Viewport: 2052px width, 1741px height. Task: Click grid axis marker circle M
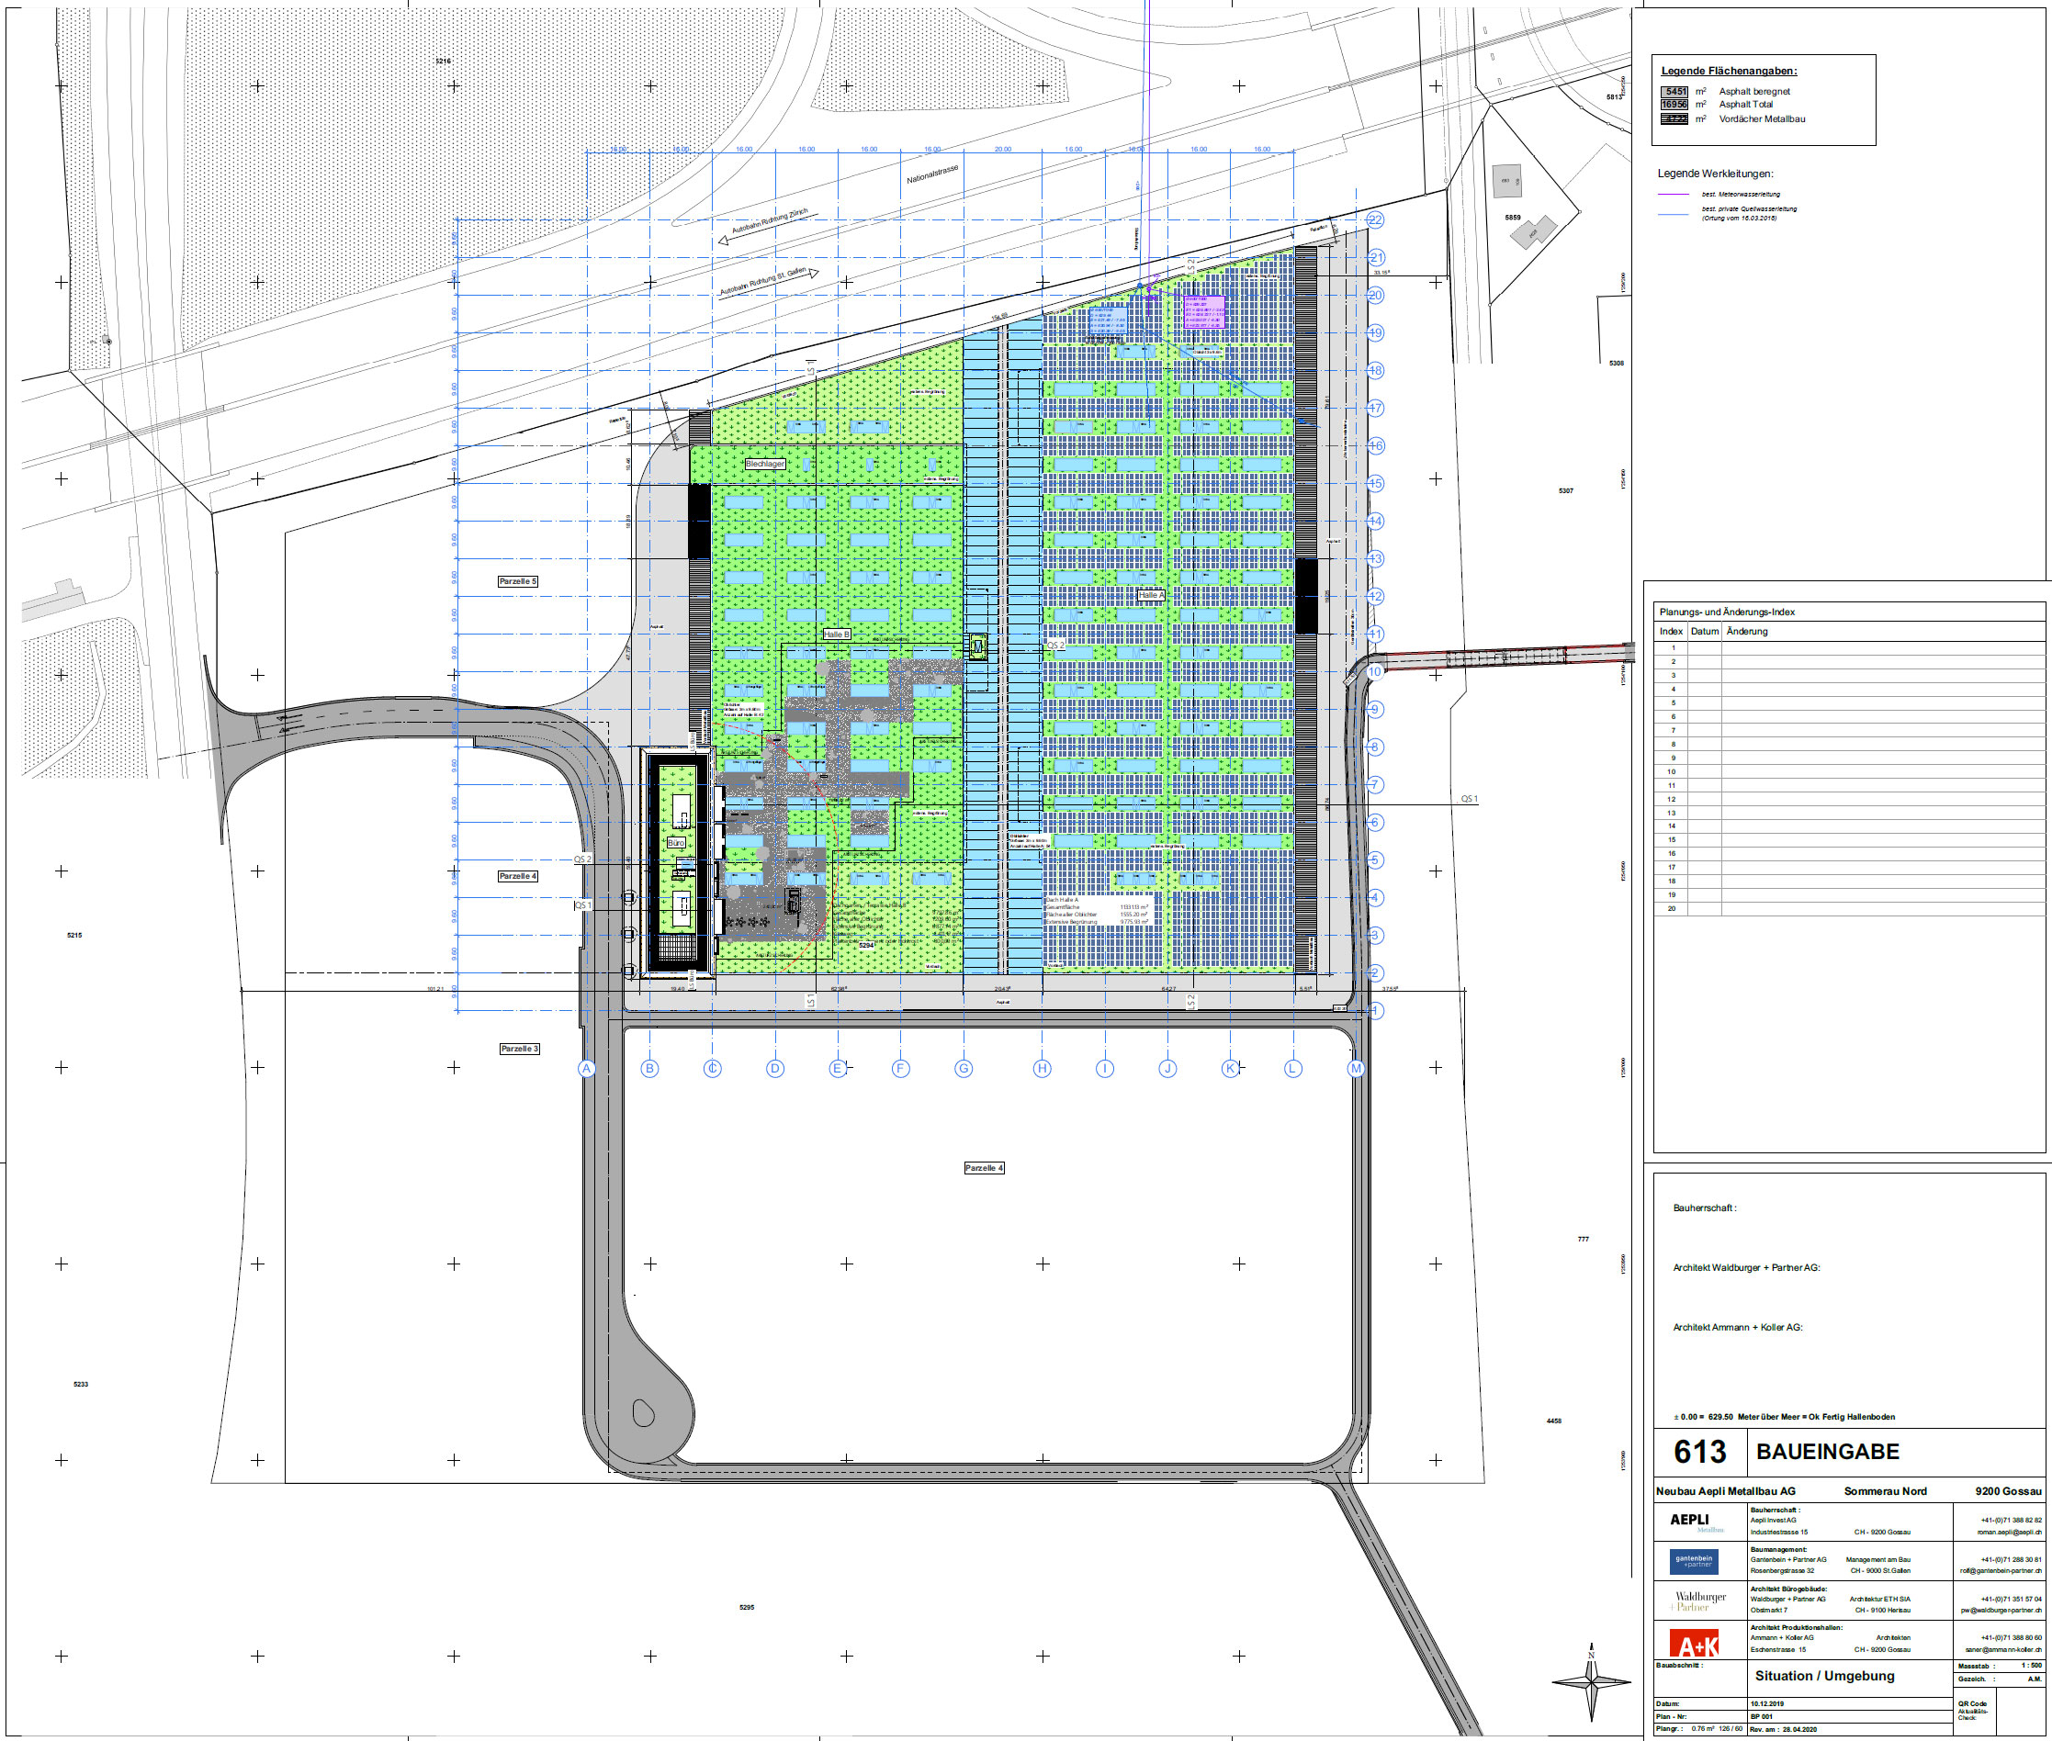(1355, 1068)
